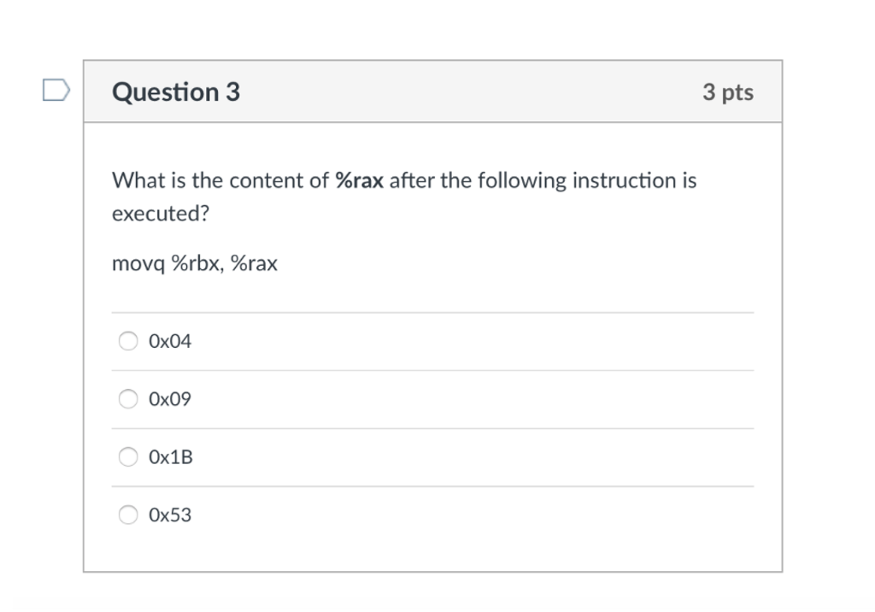Click the 0x04 answer label text
The width and height of the screenshot is (875, 612).
coord(170,342)
